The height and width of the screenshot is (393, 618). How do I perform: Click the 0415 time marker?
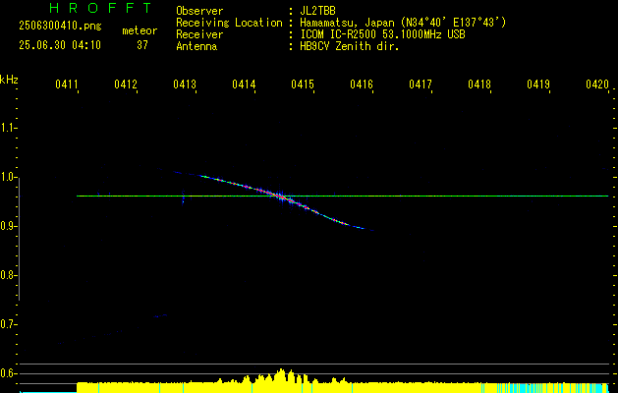(302, 84)
